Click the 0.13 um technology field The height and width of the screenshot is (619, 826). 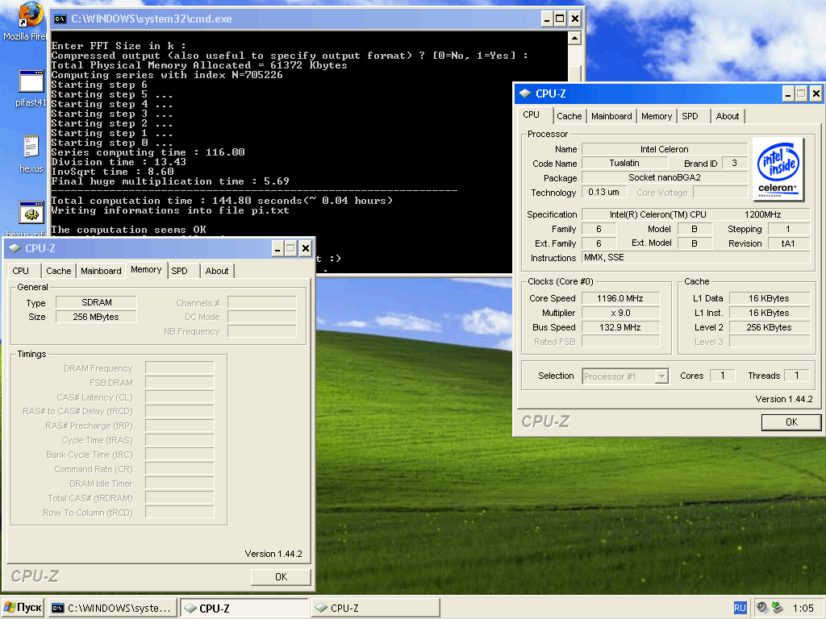[x=603, y=192]
